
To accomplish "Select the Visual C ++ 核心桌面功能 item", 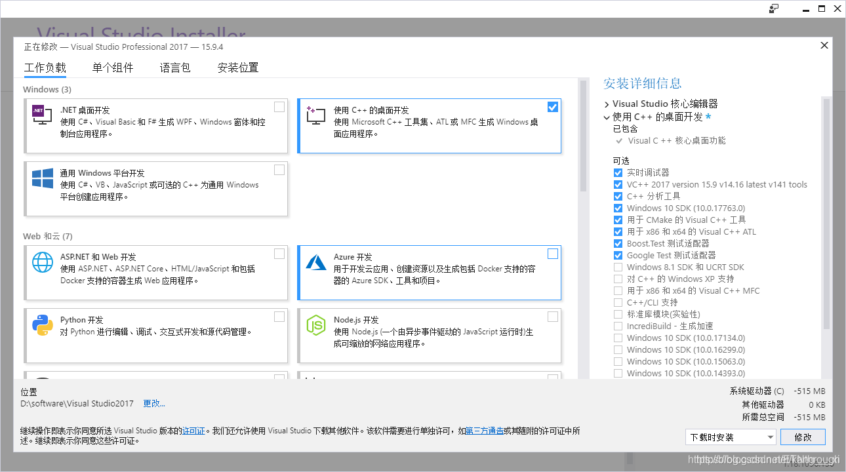I will coord(677,141).
